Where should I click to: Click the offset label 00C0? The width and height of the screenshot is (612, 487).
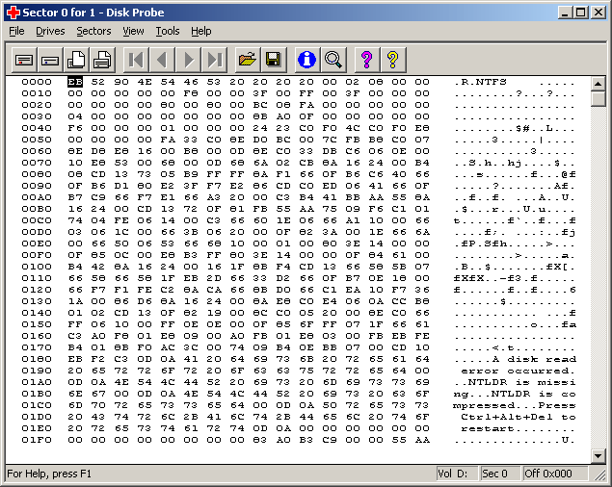coord(37,220)
